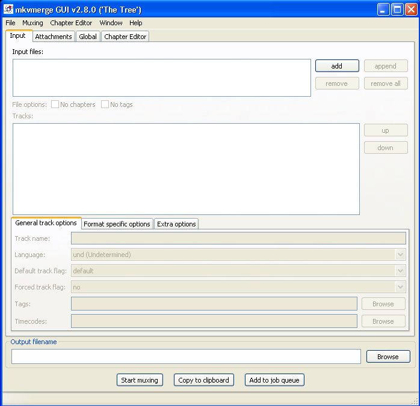Click Browse next to Timecodes

click(383, 321)
